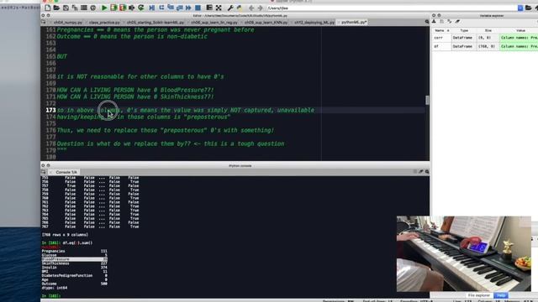The width and height of the screenshot is (538, 302).
Task: Click the debug step into icon
Action: pos(171,8)
